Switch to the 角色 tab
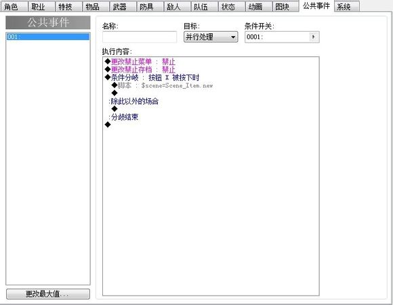This screenshot has width=393, height=305. coord(14,7)
